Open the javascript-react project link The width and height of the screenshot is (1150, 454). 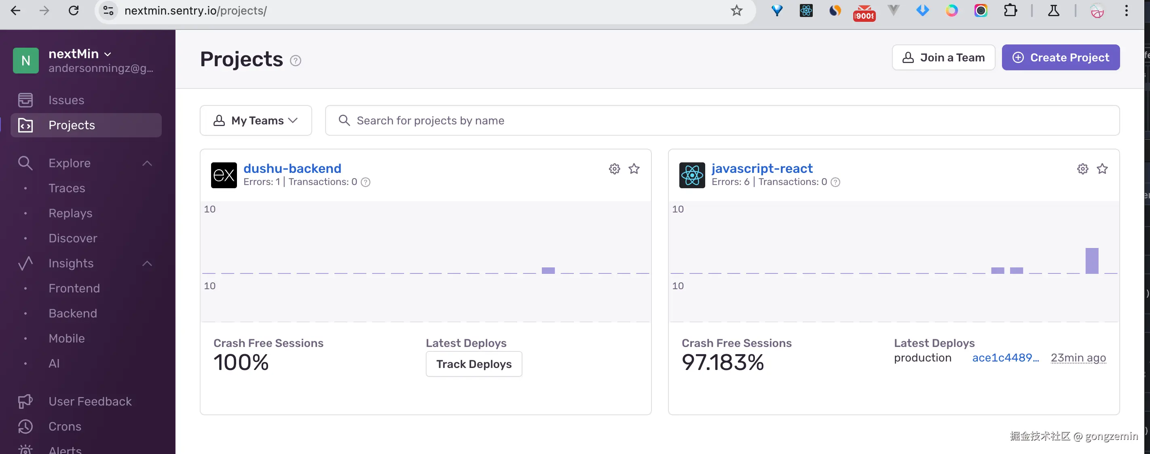761,168
